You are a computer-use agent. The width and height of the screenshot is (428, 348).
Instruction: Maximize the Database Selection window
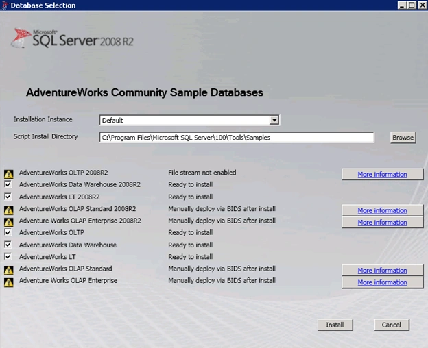[412, 5]
